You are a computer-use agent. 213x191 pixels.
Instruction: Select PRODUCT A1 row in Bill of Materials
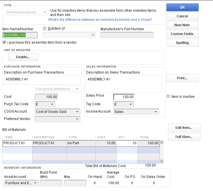17,143
